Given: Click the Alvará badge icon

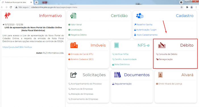Looking at the screenshot, I should tap(160, 75).
